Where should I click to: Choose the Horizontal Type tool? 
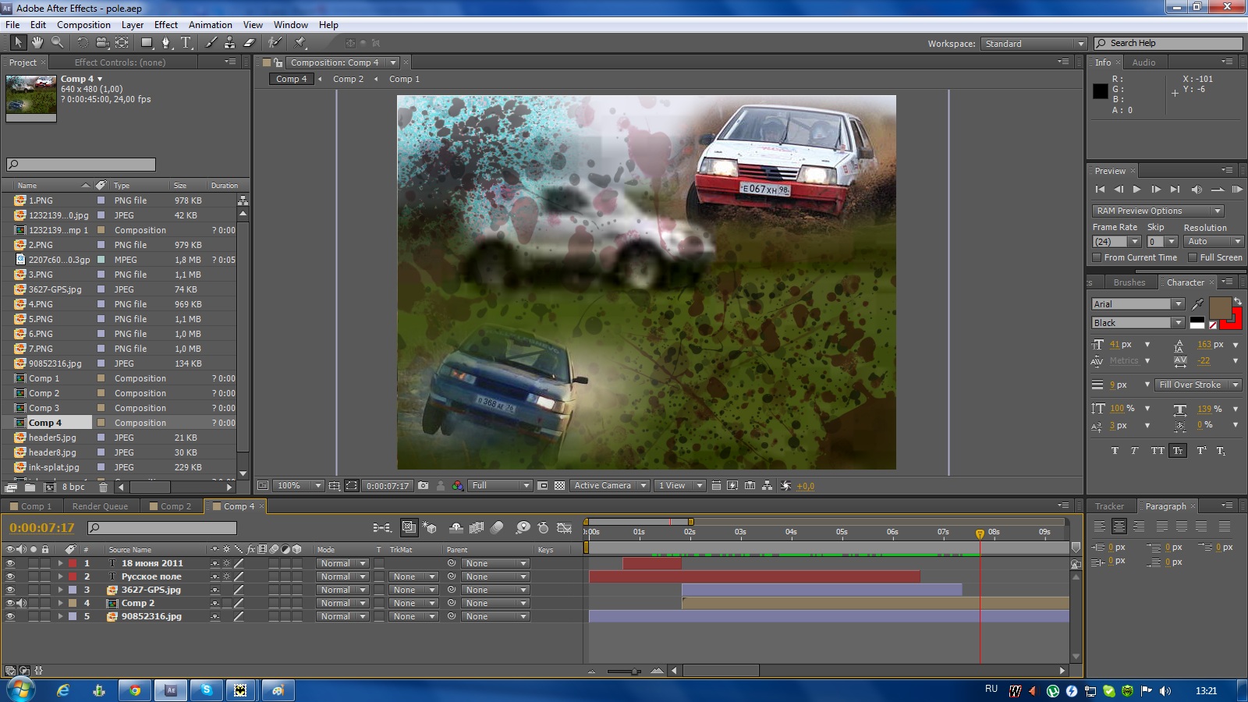tap(186, 43)
